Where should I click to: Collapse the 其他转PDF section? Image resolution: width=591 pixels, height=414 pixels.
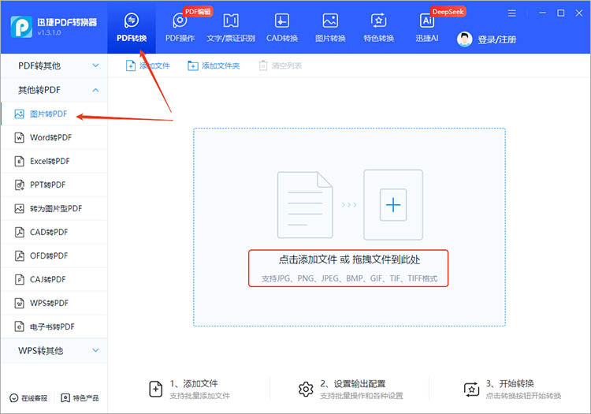pyautogui.click(x=54, y=90)
